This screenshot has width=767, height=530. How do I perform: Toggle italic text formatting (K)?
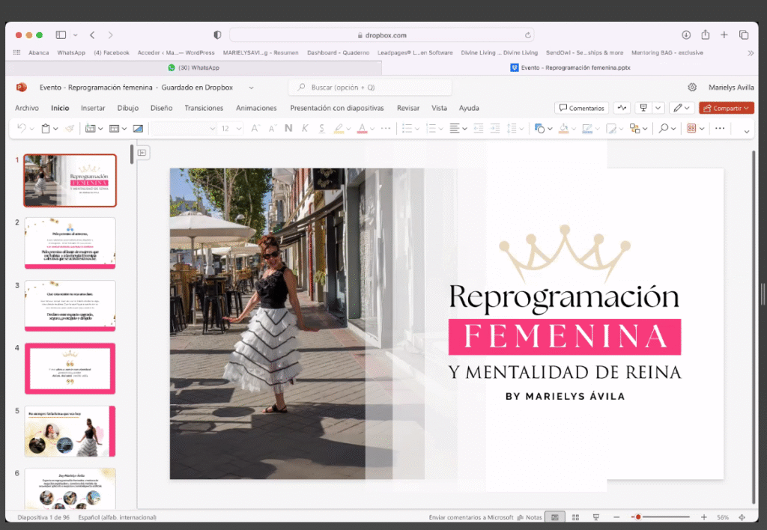point(305,128)
